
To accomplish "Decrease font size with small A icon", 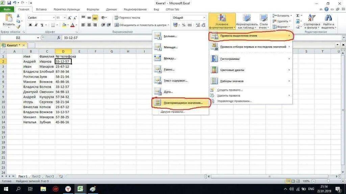I will point(75,18).
